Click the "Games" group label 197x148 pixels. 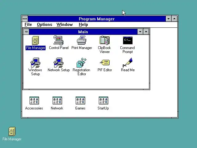(x=80, y=108)
